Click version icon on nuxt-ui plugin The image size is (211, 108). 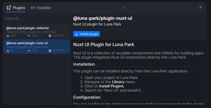coord(29,51)
